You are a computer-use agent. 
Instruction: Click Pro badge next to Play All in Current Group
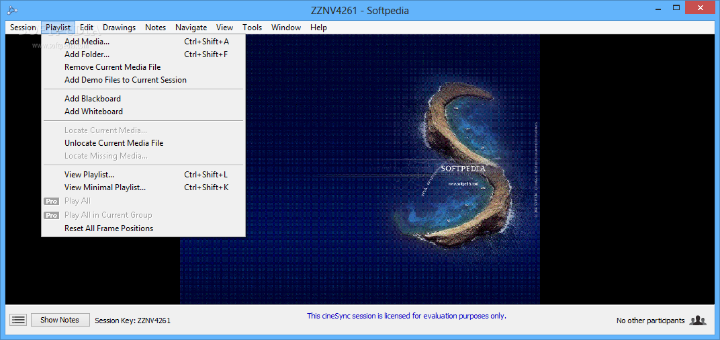pyautogui.click(x=52, y=215)
